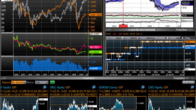This screenshot has width=196, height=110.
Task: Click the 57.03 indicator label
Action: point(187,16)
